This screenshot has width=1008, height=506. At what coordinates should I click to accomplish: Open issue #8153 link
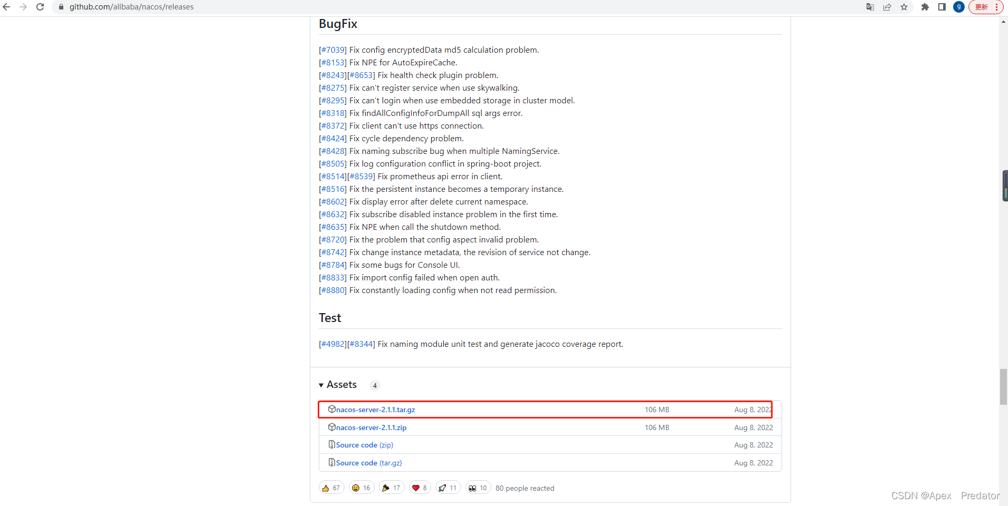click(332, 63)
